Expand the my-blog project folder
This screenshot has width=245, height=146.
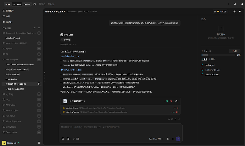pyautogui.click(x=8, y=94)
